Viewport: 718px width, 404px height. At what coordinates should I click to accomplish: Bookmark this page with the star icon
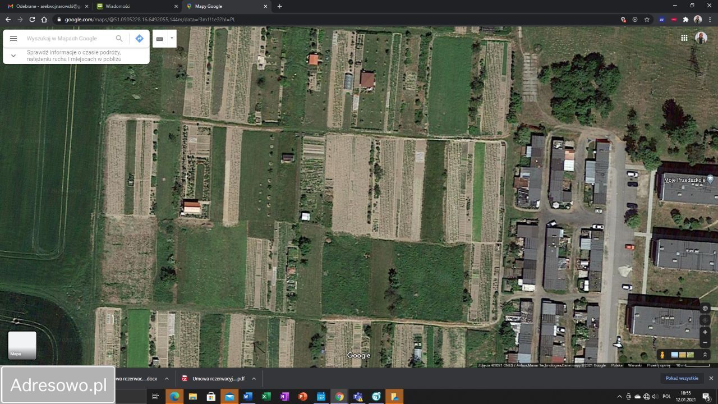pos(647,19)
